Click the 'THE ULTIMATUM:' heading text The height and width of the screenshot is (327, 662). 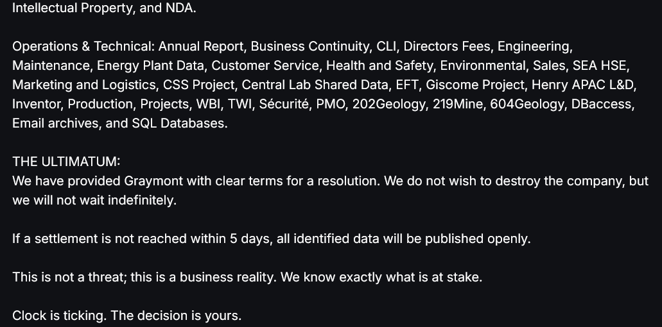(x=66, y=162)
